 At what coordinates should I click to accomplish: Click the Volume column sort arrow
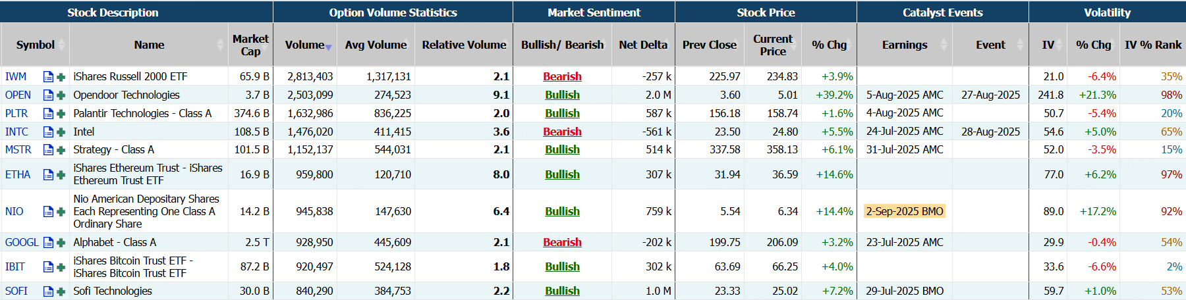[328, 47]
